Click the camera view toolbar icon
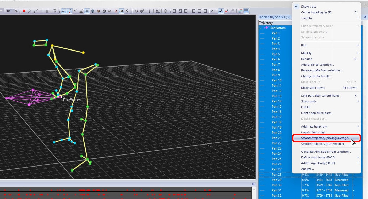Viewport: 368px width, 199px height. click(x=121, y=11)
